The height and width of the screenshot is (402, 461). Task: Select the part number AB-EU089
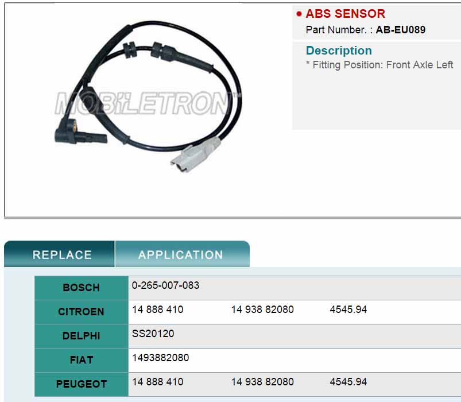pos(400,30)
